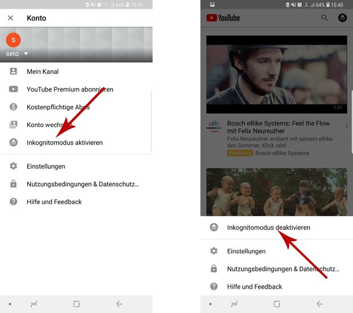Activate Inkognitomodus aktivieren
353x313 pixels.
[x=64, y=143]
